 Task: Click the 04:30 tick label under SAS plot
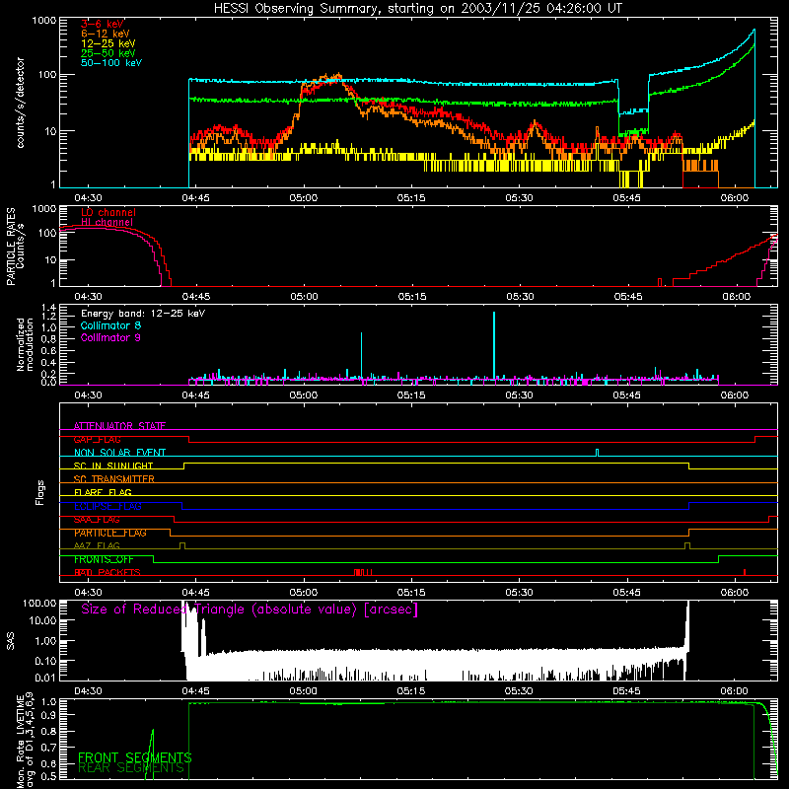point(88,691)
